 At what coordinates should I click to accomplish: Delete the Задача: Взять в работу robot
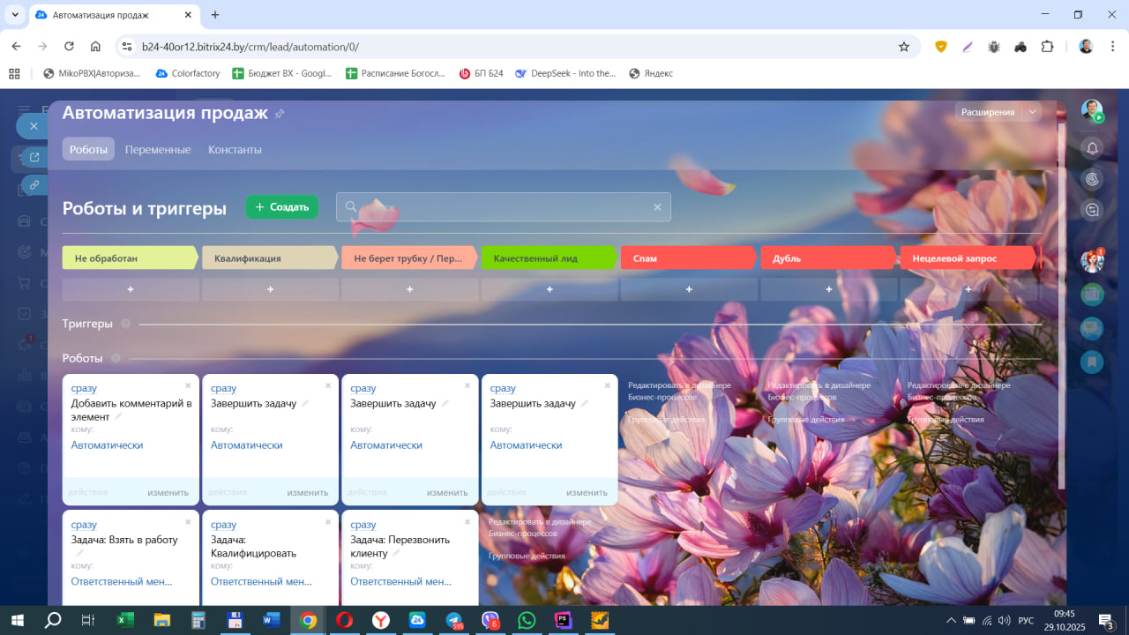coord(188,522)
